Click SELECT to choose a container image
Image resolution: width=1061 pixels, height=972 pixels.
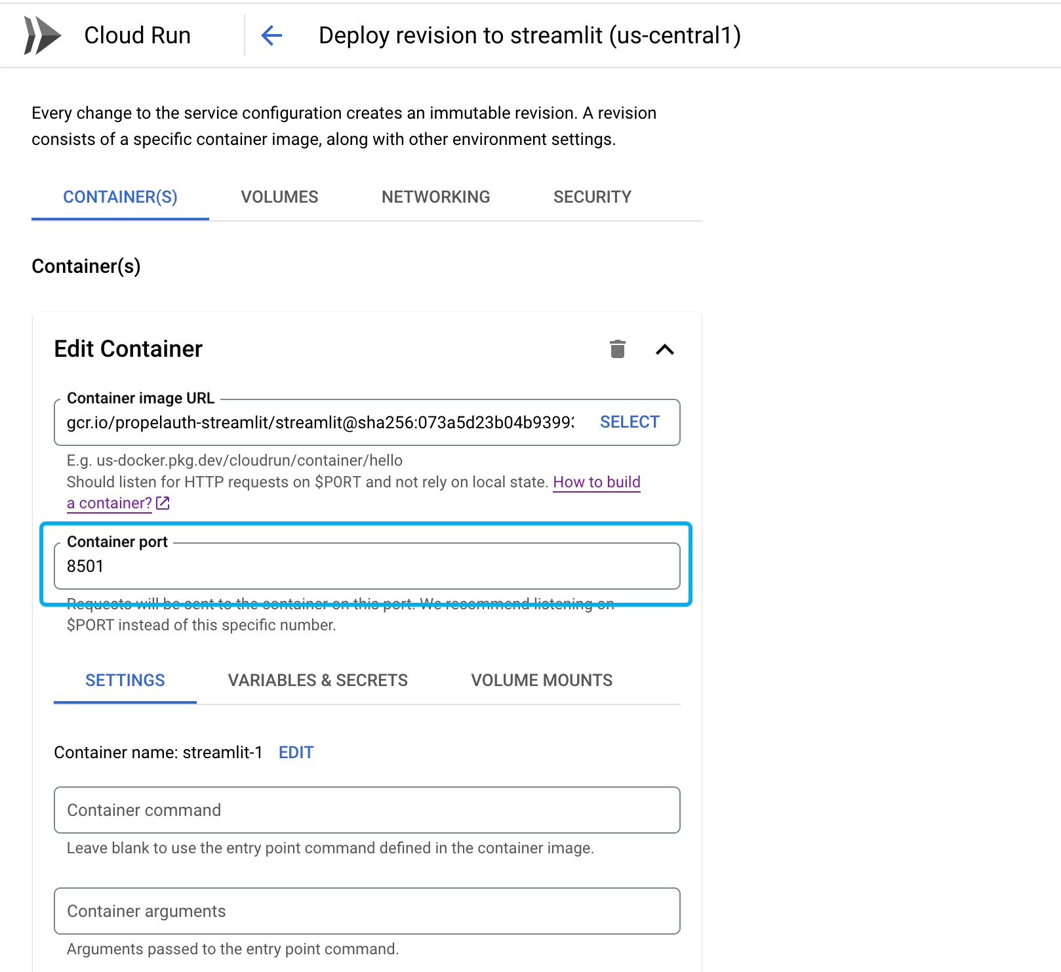(630, 422)
